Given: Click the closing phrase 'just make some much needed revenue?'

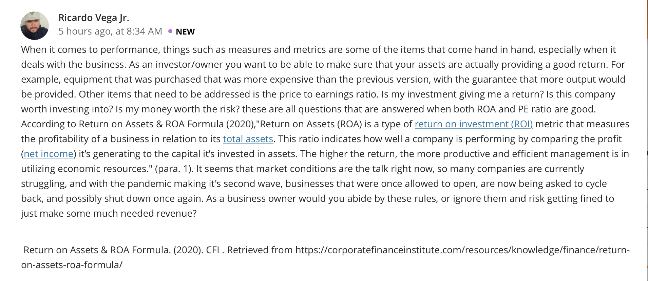Looking at the screenshot, I should 109,214.
